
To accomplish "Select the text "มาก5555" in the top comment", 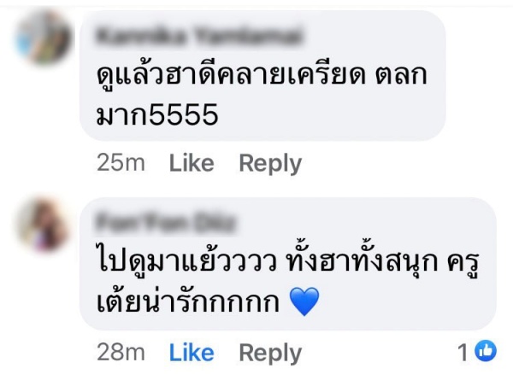I will coord(157,115).
